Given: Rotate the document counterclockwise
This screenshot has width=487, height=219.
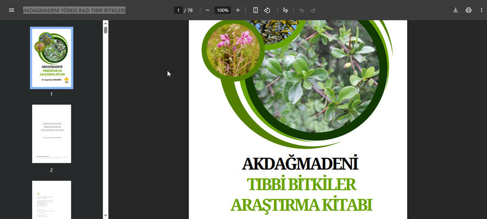Looking at the screenshot, I should pos(267,10).
